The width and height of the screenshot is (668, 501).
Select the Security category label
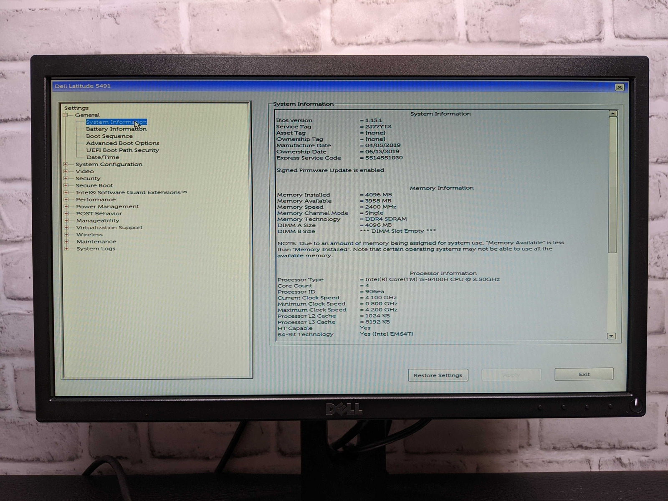click(x=88, y=178)
